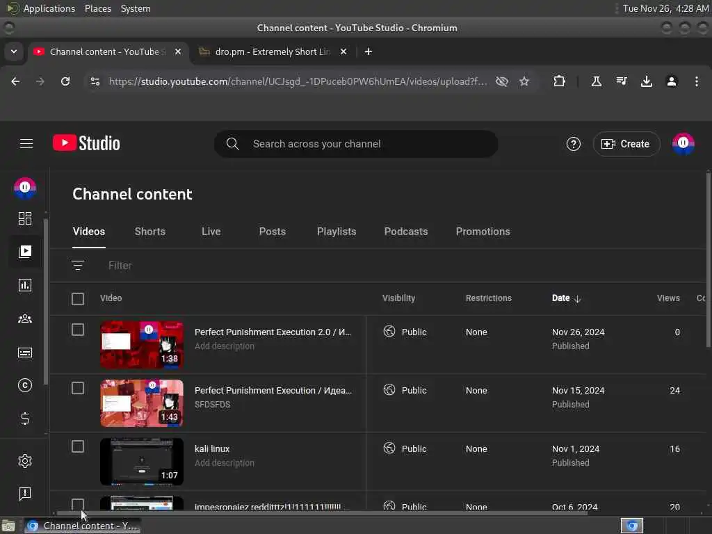
Task: Open the Extensions puzzle icon
Action: [560, 81]
